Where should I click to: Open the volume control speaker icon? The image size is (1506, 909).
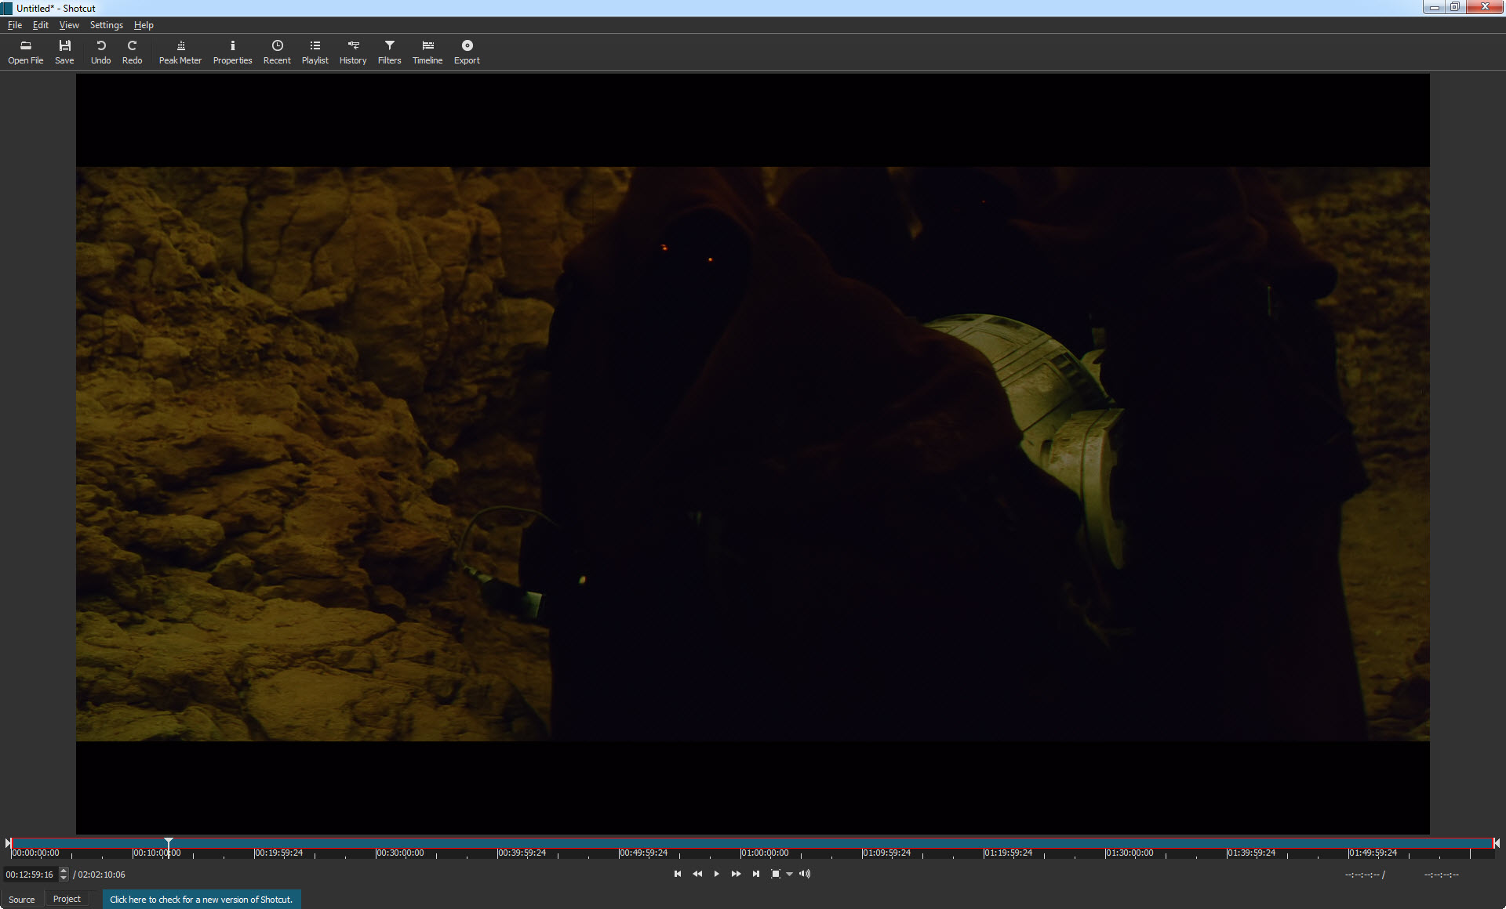coord(805,874)
